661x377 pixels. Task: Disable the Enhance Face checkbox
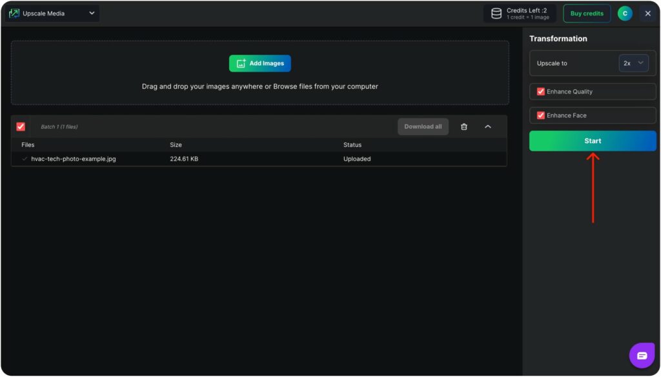[x=541, y=115]
